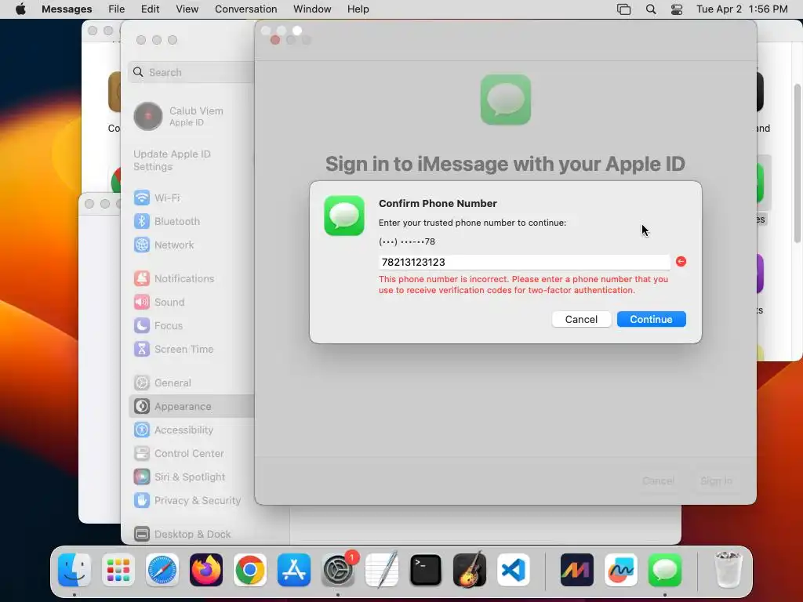The width and height of the screenshot is (803, 602).
Task: Click the Continue button in the dialog
Action: 651,320
